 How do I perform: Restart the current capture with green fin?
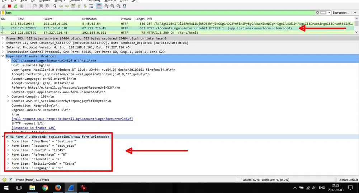[x=15, y=6]
